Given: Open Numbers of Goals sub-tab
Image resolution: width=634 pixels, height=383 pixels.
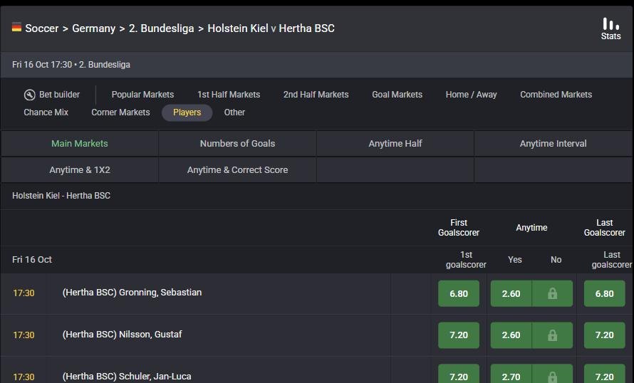Looking at the screenshot, I should point(237,143).
